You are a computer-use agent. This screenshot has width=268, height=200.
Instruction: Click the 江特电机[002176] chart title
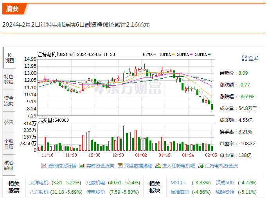click(56, 54)
